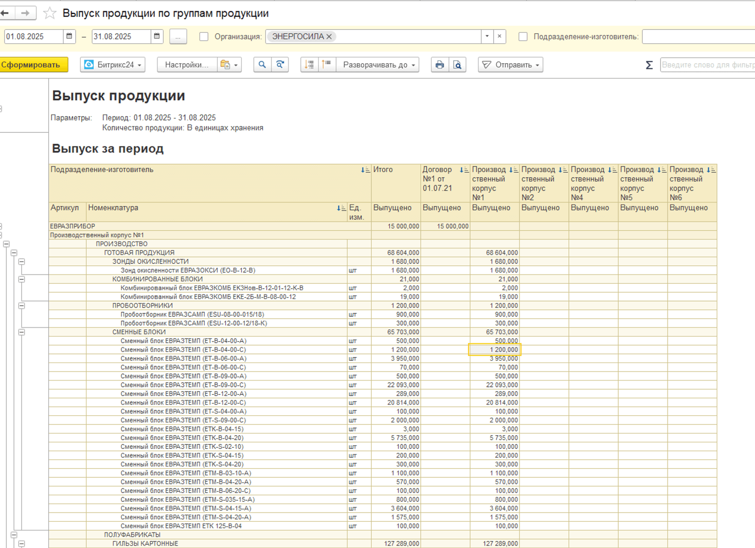Collapse the ЗОНДЫ ОКИСЛЕННОСТИ group

(22, 262)
